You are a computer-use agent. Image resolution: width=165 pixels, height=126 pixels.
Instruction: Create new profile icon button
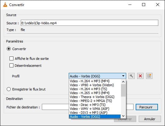tap(149, 76)
